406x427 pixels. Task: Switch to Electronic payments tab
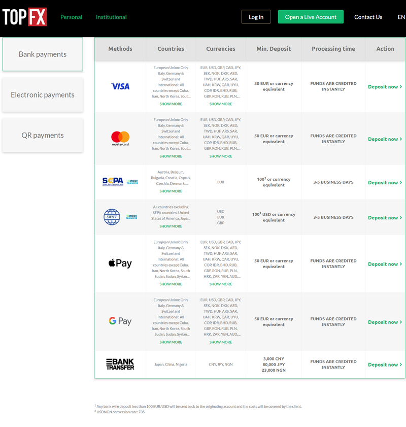pos(43,95)
